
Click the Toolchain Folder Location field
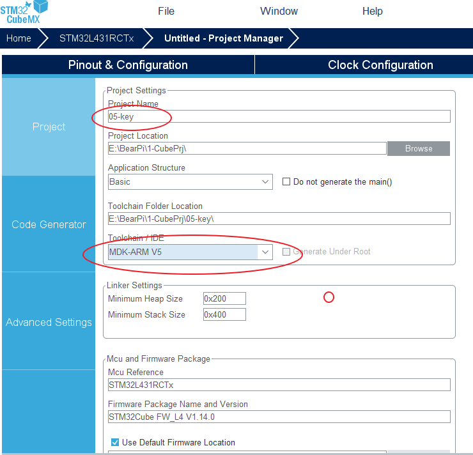pyautogui.click(x=279, y=219)
